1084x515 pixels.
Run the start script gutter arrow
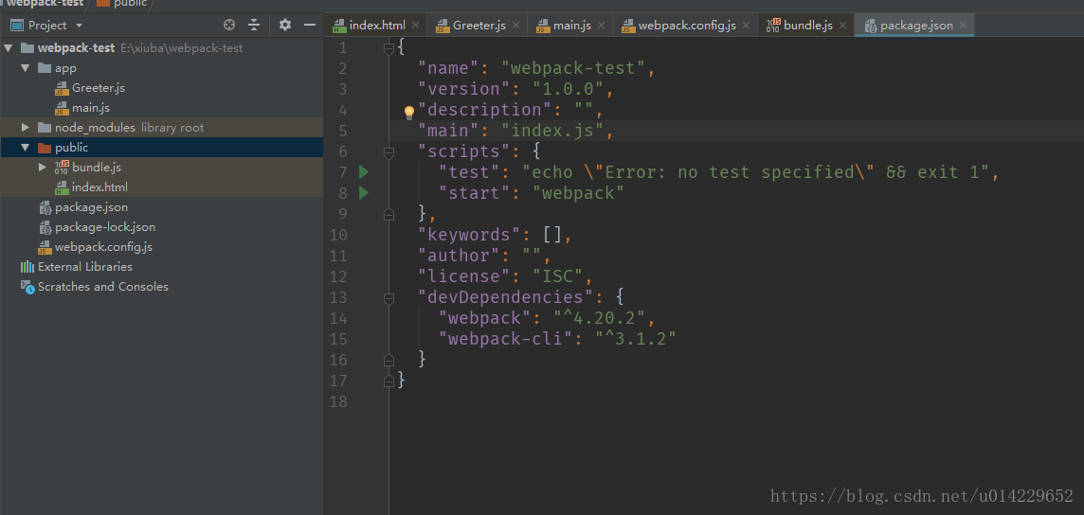click(x=364, y=192)
